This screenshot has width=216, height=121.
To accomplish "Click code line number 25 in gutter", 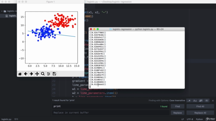I will click(x=54, y=93).
